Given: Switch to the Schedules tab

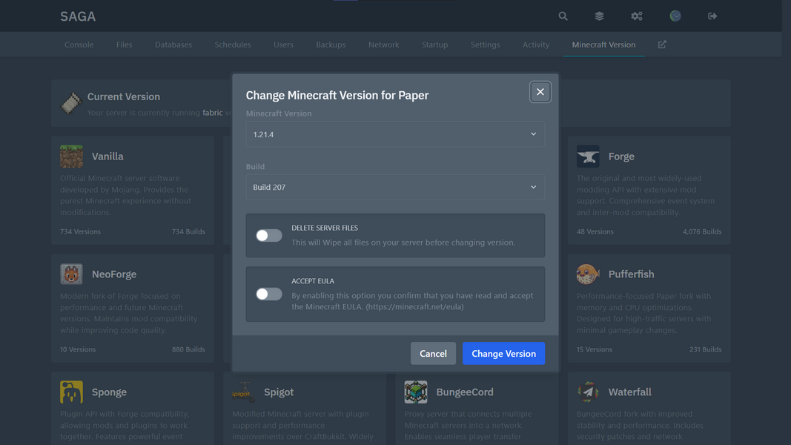Looking at the screenshot, I should 233,44.
